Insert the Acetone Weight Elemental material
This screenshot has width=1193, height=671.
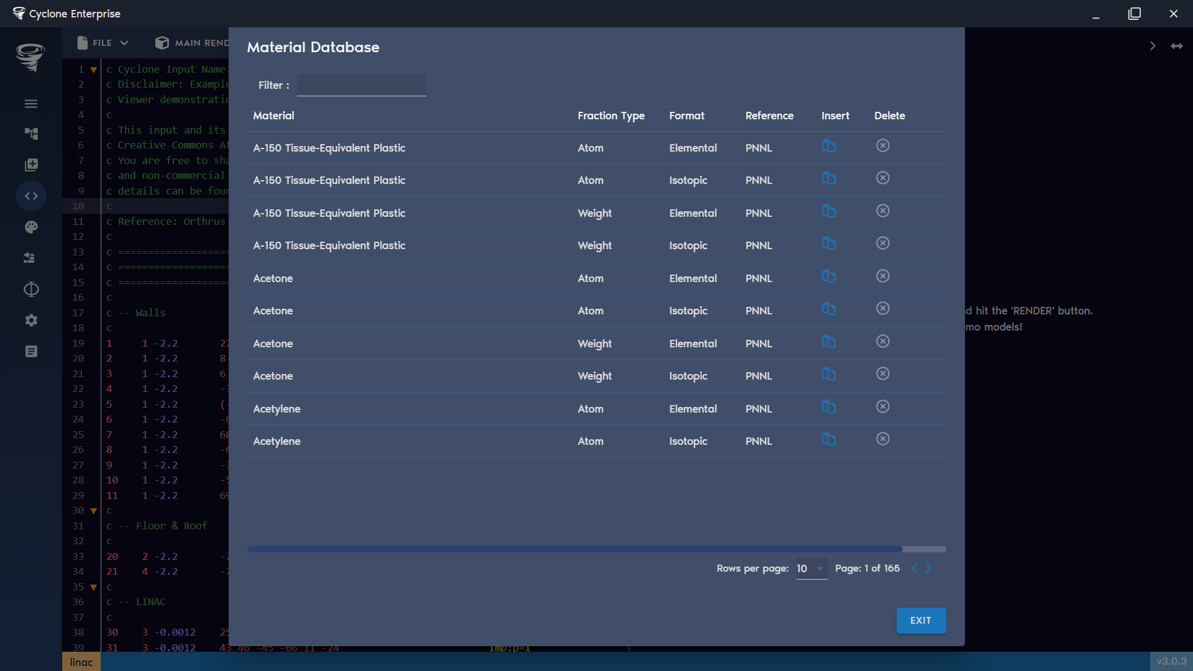point(830,342)
